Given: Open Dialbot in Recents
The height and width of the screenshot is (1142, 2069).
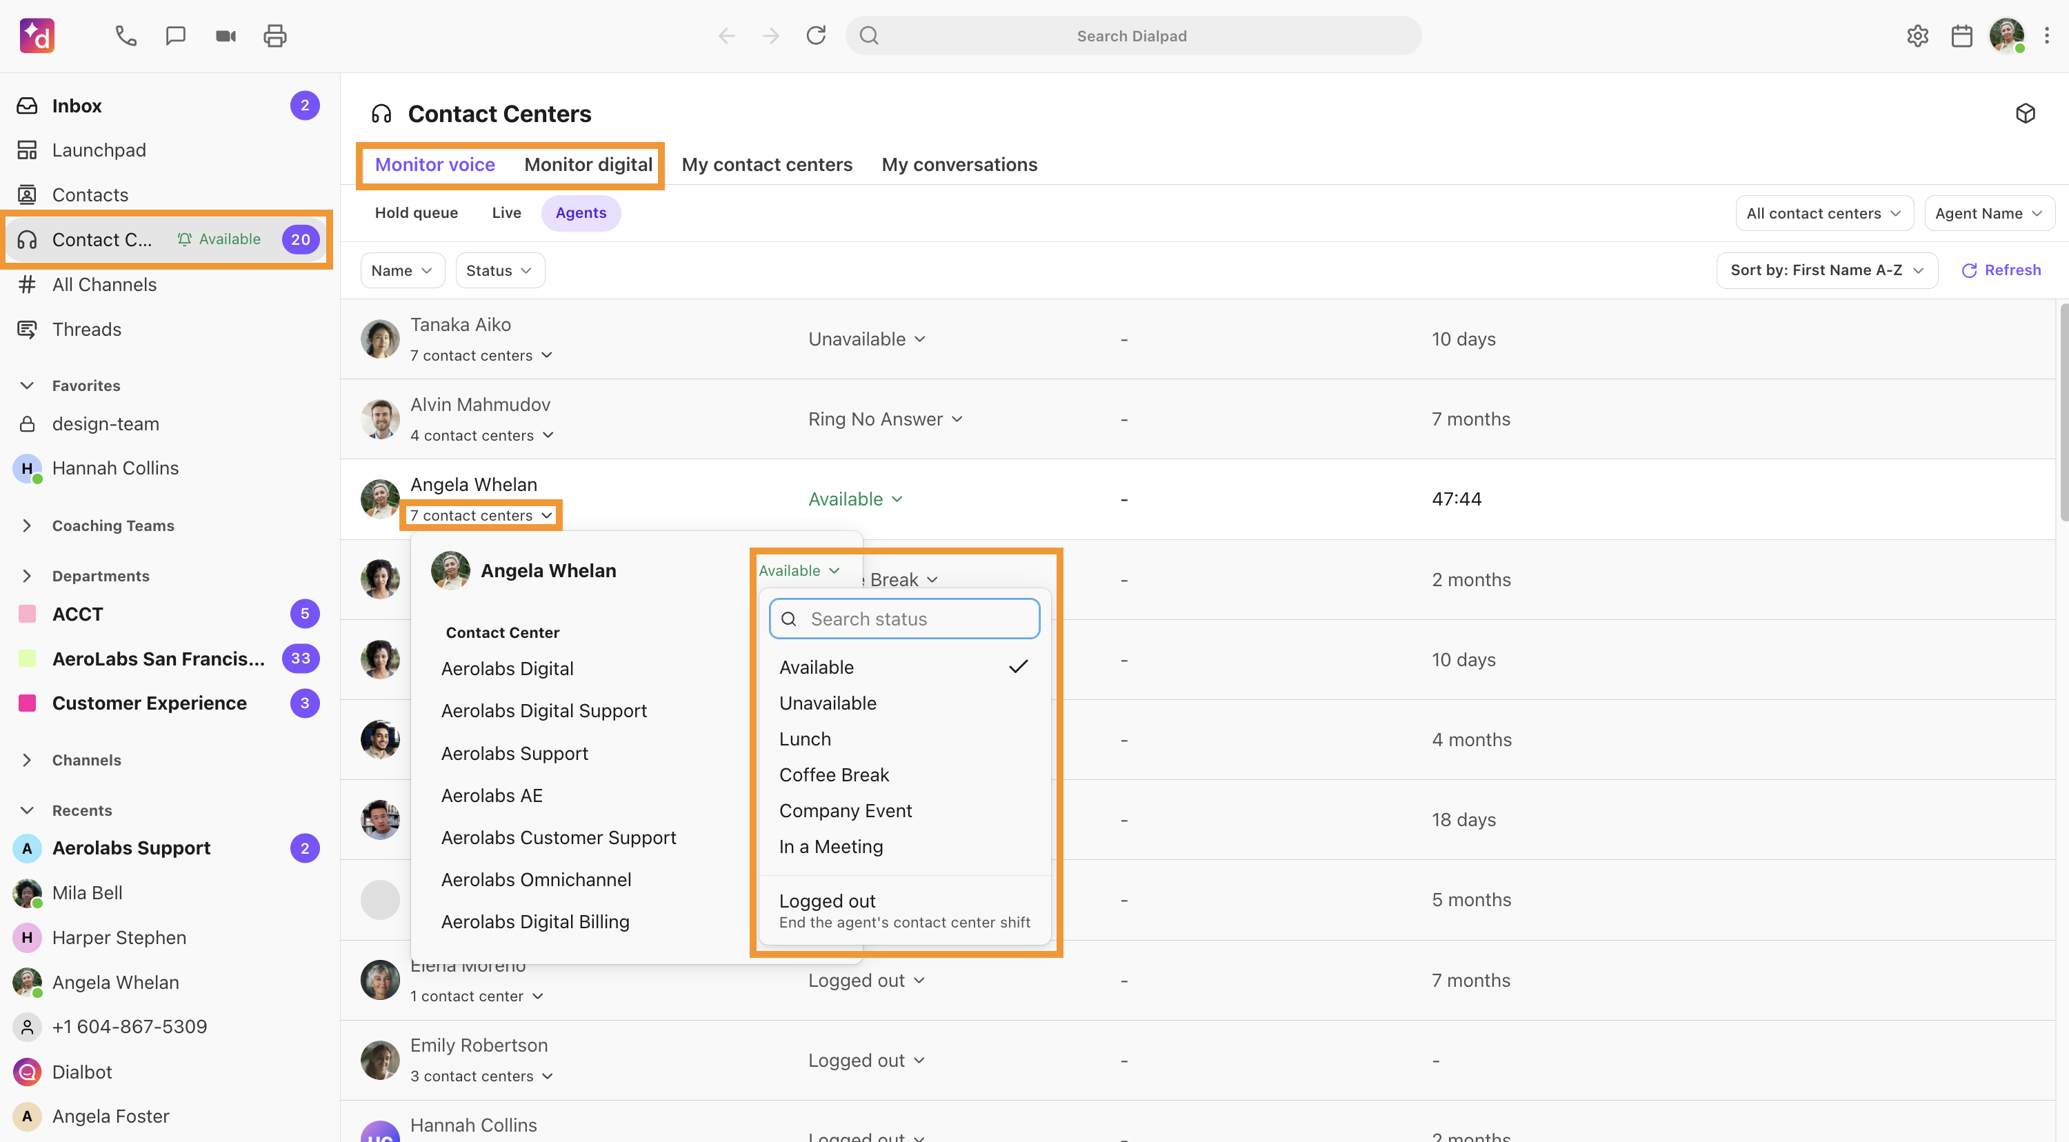Looking at the screenshot, I should tap(167, 1072).
